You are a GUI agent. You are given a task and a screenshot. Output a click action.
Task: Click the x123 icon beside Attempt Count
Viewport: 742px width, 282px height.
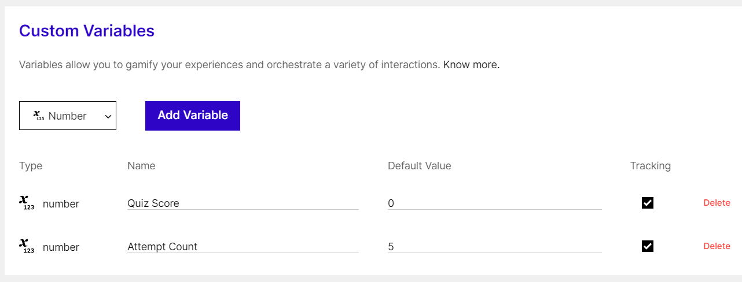point(27,246)
